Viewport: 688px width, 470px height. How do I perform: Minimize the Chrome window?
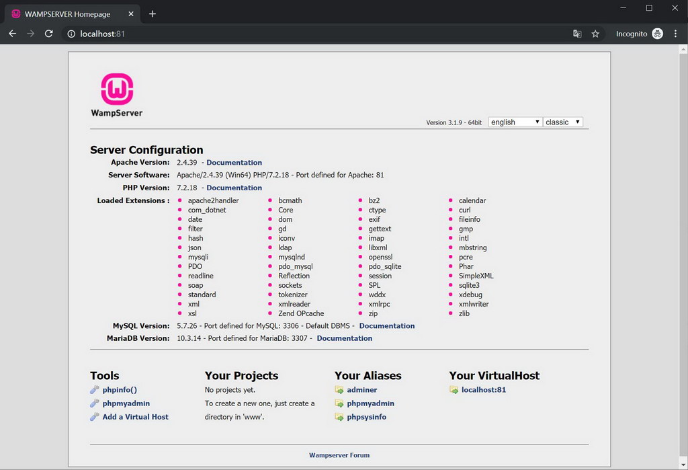[x=623, y=8]
